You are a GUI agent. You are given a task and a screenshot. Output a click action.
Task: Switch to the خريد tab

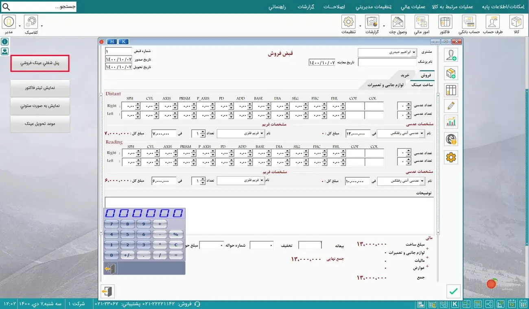[x=405, y=75]
